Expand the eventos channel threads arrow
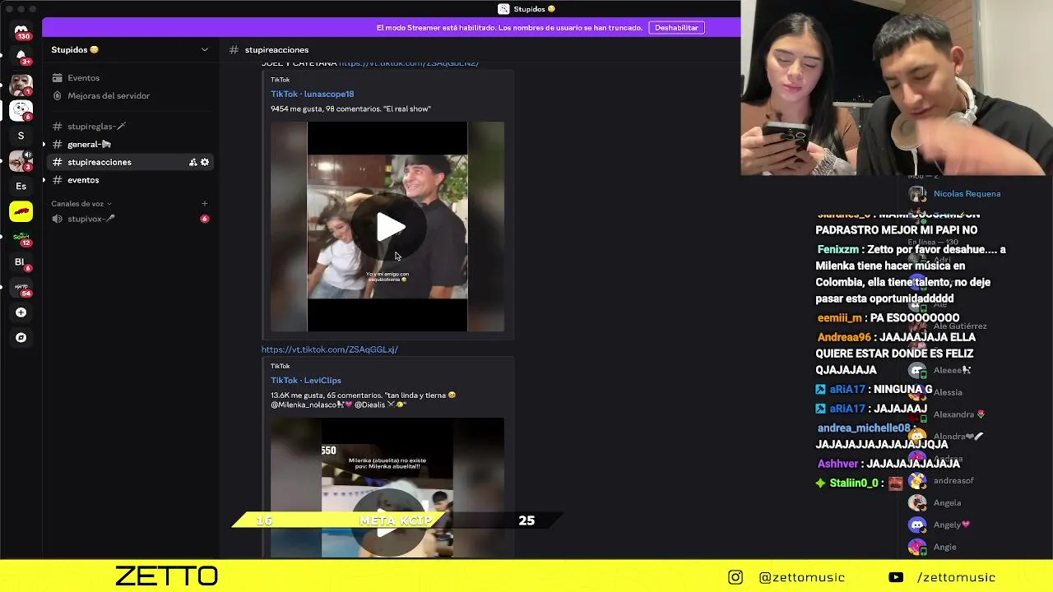 pos(44,180)
